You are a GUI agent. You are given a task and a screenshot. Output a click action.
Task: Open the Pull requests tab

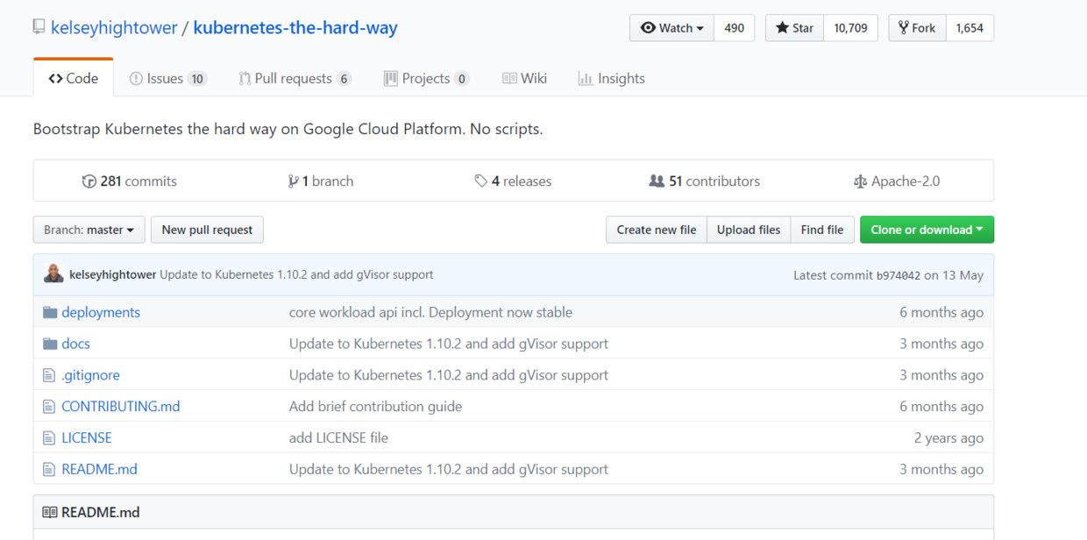coord(295,78)
